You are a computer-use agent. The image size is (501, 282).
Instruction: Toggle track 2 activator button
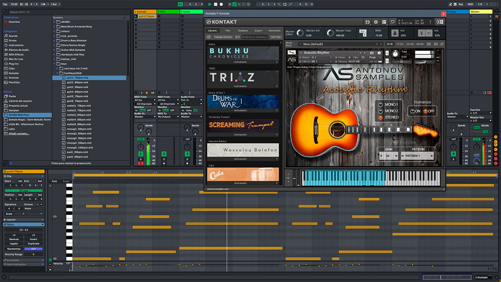pyautogui.click(x=164, y=154)
